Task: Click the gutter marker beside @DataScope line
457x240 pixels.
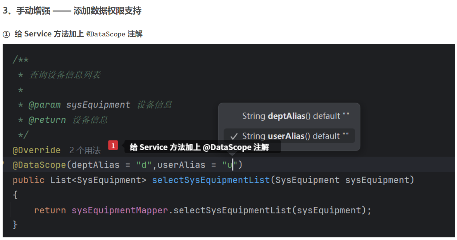Action: coord(2,163)
